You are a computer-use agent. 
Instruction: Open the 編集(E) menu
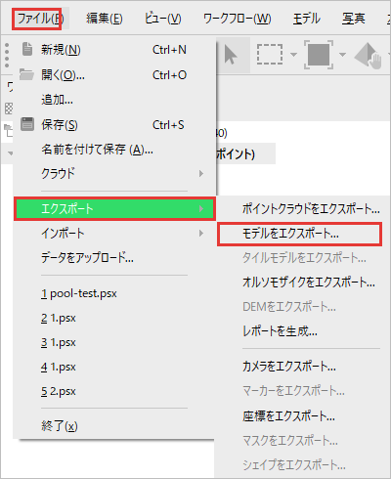[x=105, y=19]
